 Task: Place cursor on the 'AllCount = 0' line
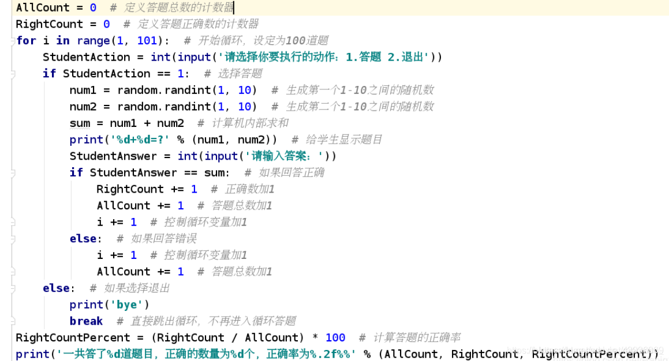coord(335,7)
